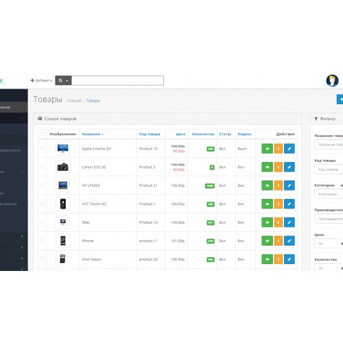
Task: Check the iPod Classic row checkbox
Action: click(42, 259)
